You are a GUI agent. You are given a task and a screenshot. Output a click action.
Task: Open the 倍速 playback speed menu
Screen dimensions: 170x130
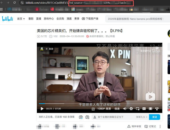[x=117, y=109]
